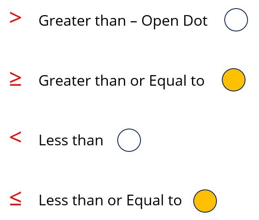The image size is (259, 220).
Task: Click the red greater-than-or-equal symbol
Action: coord(16,79)
